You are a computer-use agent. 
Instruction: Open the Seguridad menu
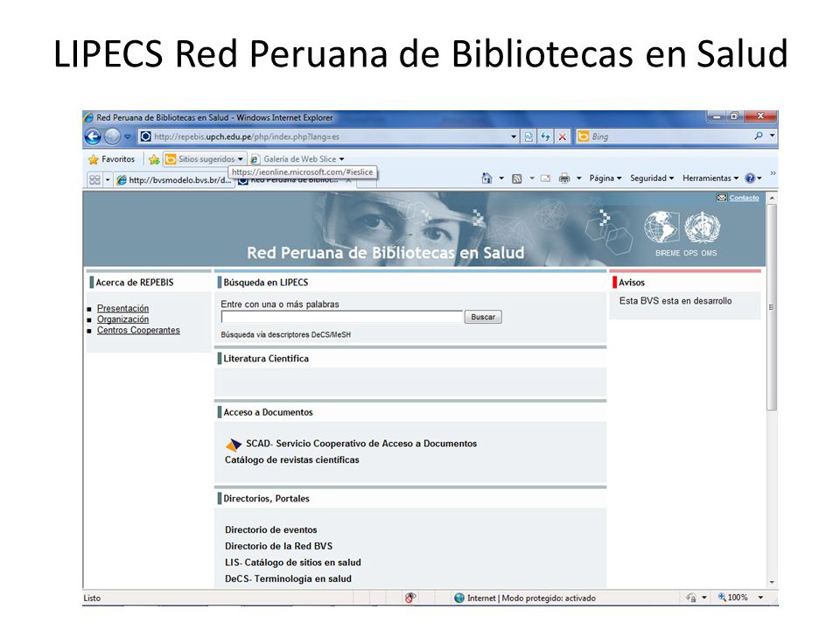point(651,178)
